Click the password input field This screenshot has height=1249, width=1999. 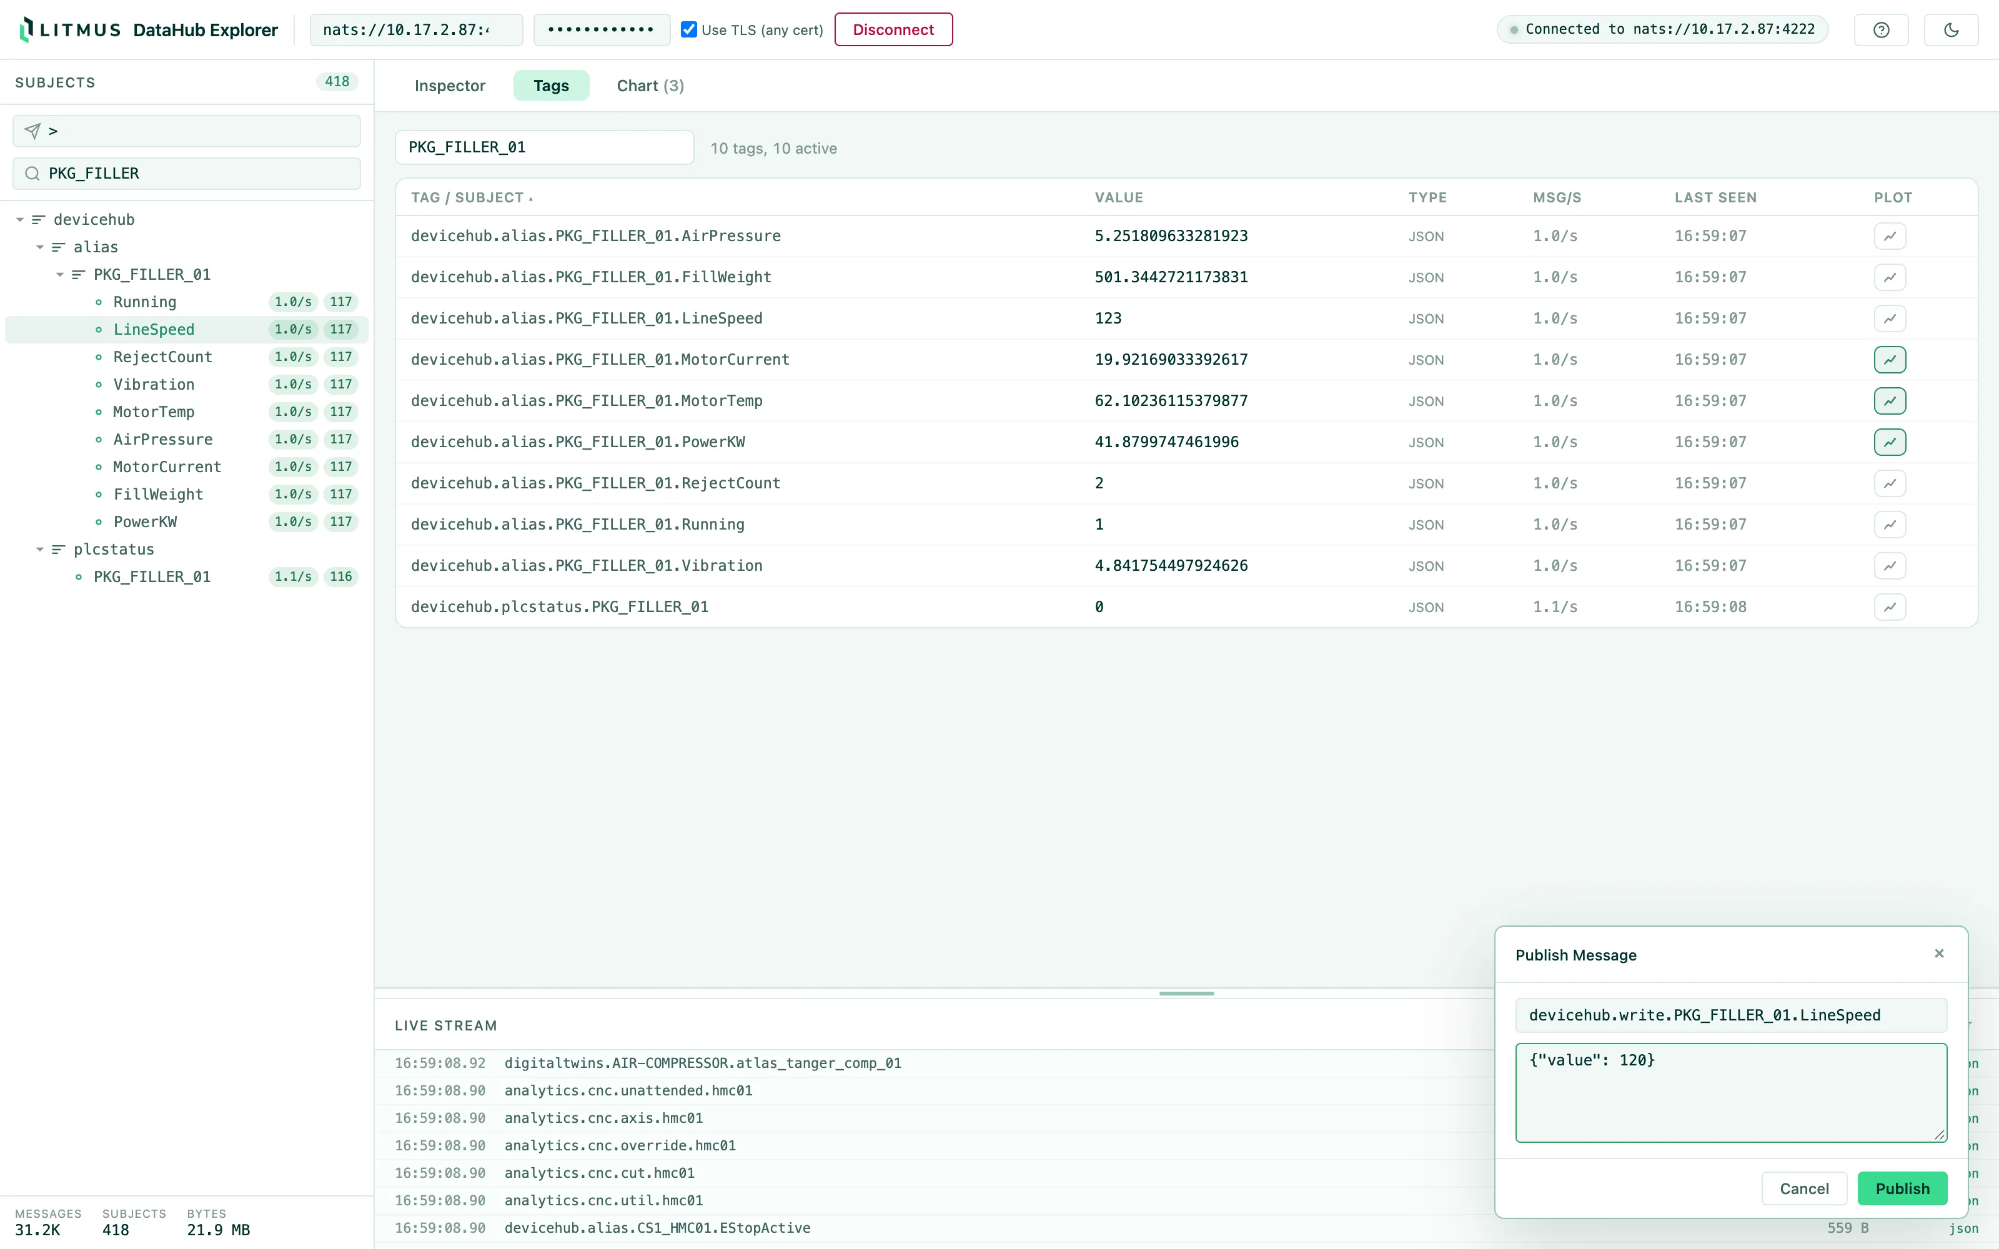[x=602, y=30]
